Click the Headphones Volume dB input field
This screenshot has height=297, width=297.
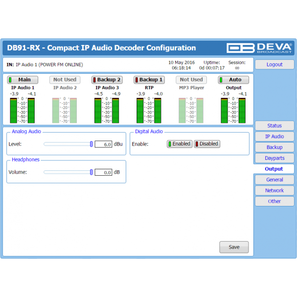coord(103,172)
